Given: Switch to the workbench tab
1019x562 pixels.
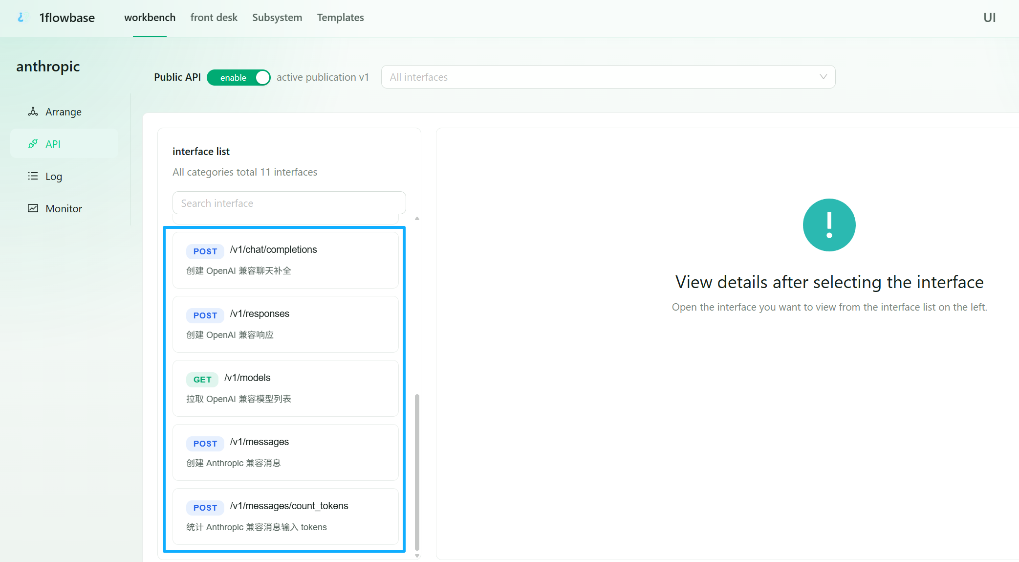Looking at the screenshot, I should click(x=150, y=18).
